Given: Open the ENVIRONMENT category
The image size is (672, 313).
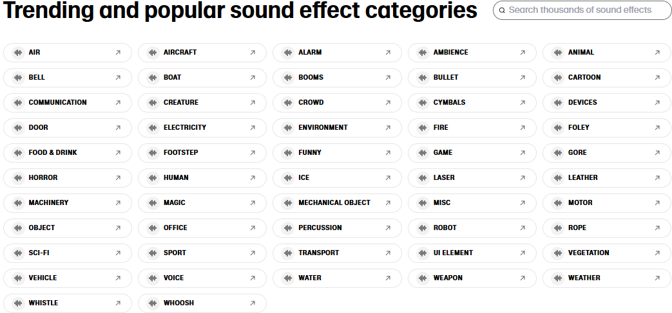Looking at the screenshot, I should click(337, 128).
